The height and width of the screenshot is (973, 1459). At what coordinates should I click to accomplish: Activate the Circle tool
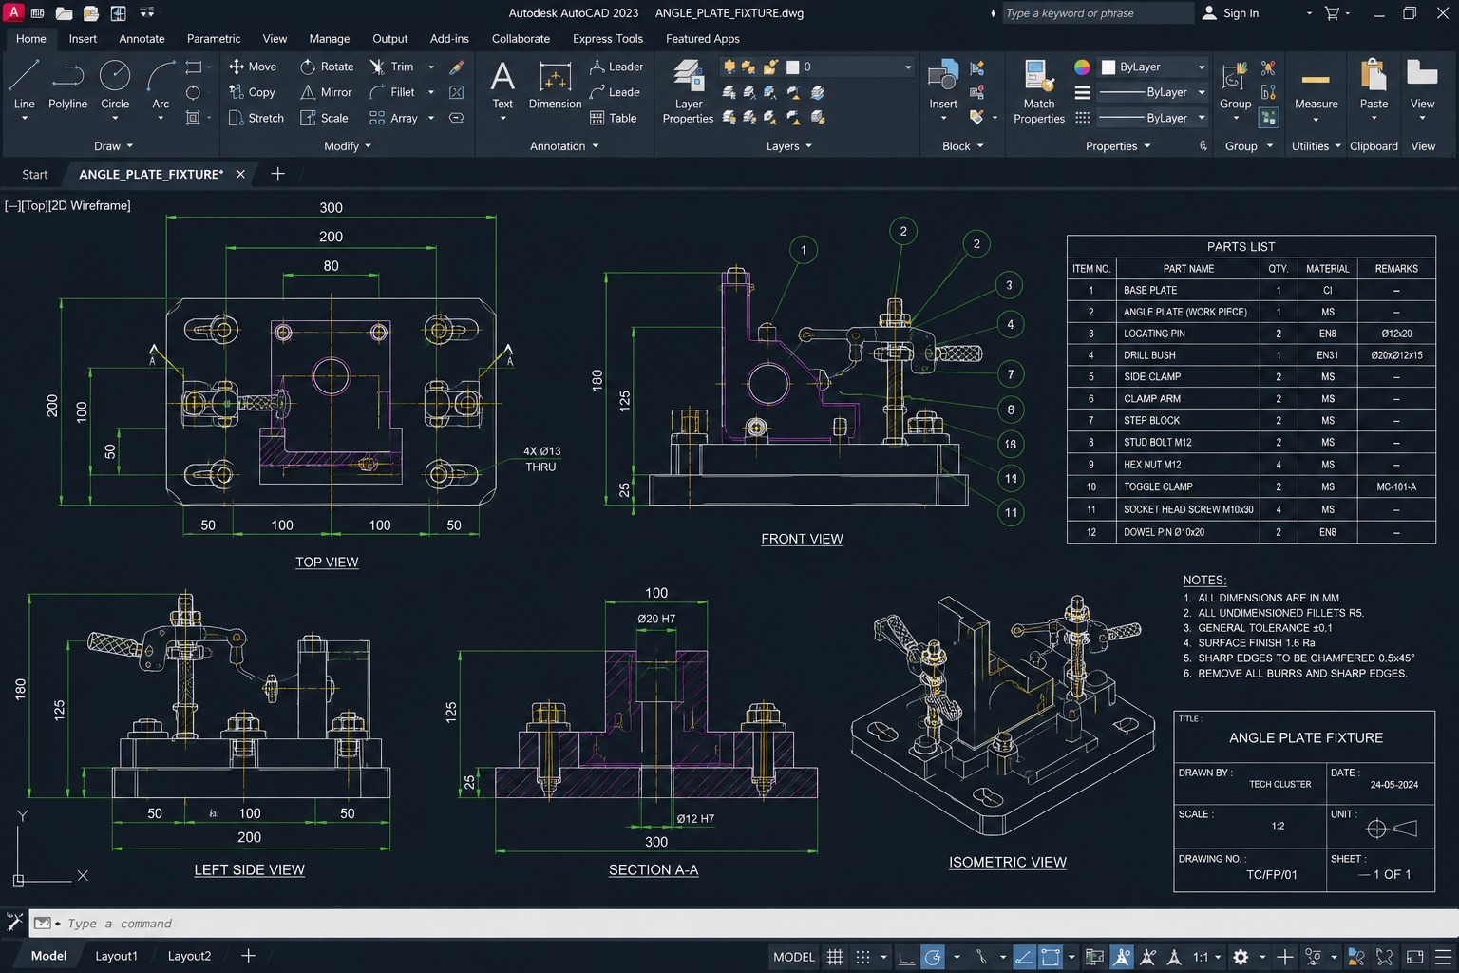click(x=115, y=85)
